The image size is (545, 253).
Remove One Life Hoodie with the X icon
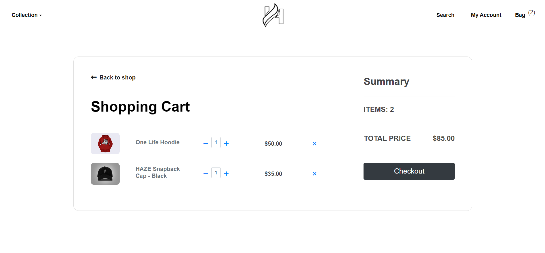314,143
